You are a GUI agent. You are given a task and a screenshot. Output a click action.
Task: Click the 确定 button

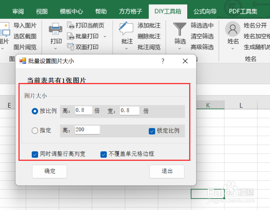(x=49, y=171)
